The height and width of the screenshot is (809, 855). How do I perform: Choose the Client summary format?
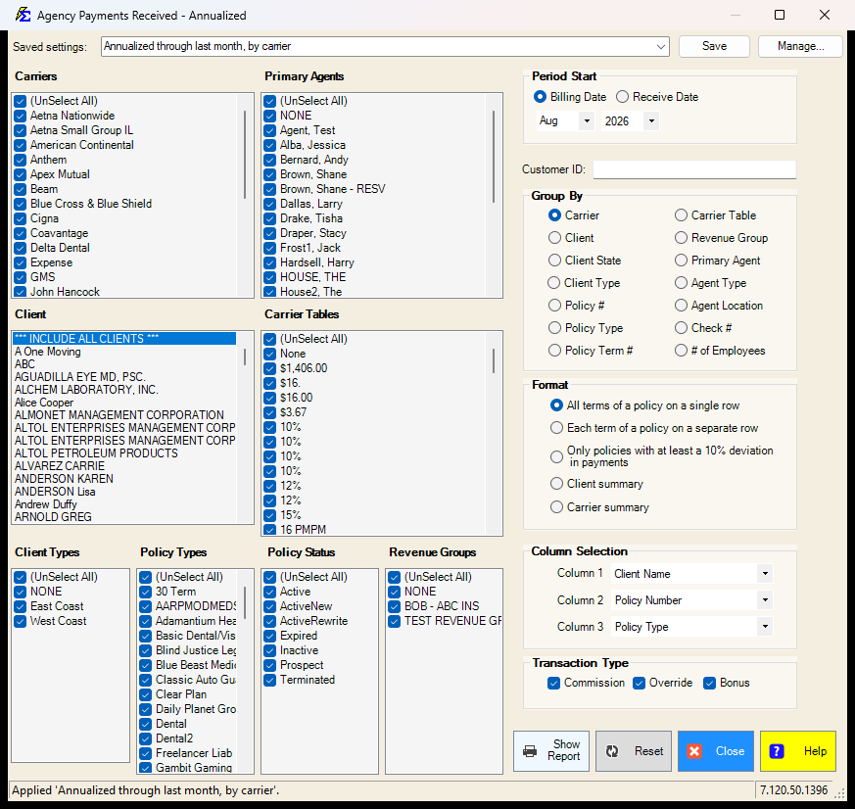click(x=556, y=484)
